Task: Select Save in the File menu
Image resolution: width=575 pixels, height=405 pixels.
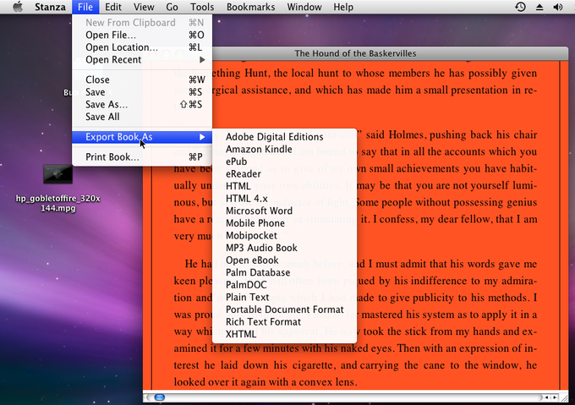Action: [142, 92]
